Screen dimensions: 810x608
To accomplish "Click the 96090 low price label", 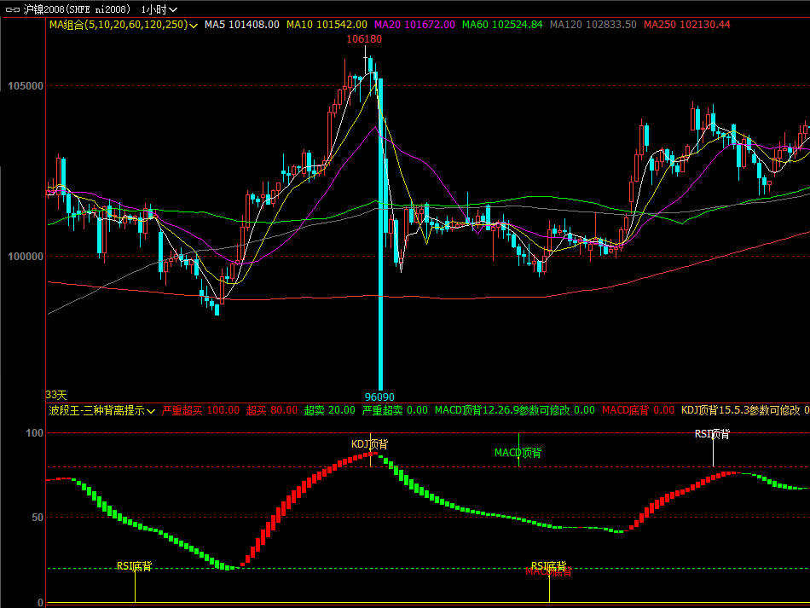I will click(379, 397).
